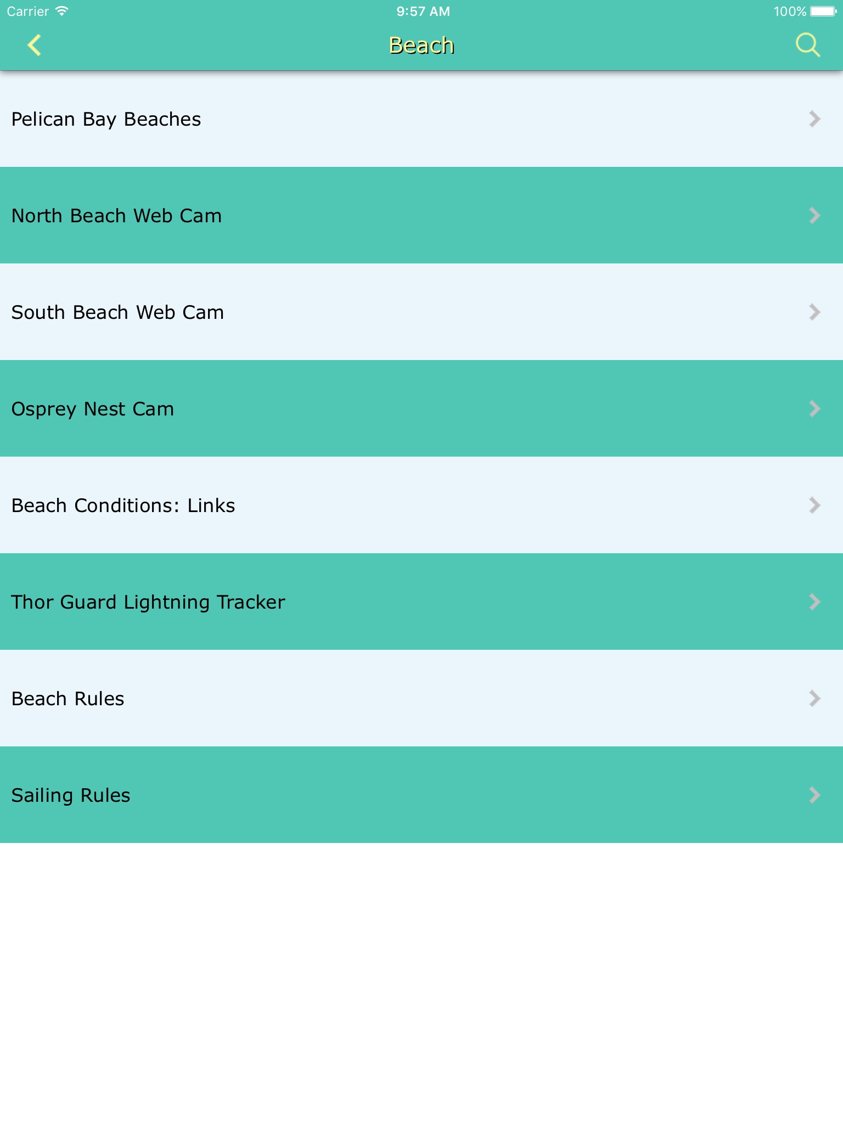The image size is (843, 1124).
Task: Tap the back arrow icon
Action: click(x=35, y=45)
